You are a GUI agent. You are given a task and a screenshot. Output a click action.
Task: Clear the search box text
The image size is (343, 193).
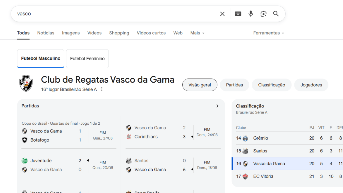[222, 14]
